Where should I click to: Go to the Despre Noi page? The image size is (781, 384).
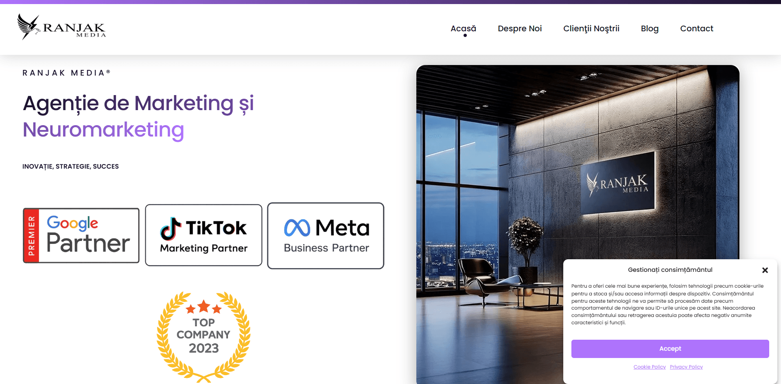520,28
